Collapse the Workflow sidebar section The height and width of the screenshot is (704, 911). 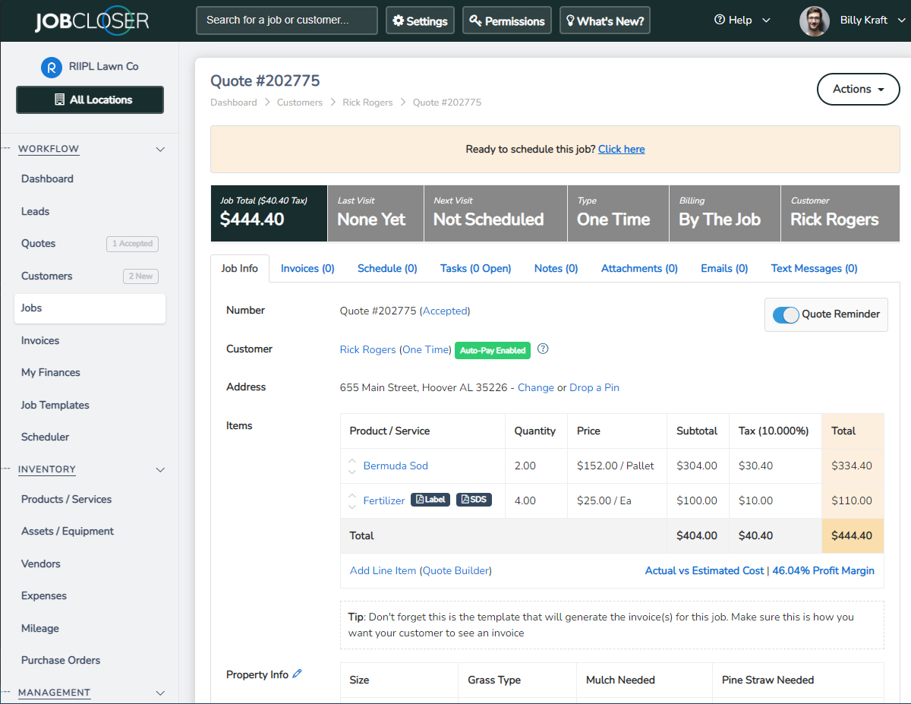[159, 149]
